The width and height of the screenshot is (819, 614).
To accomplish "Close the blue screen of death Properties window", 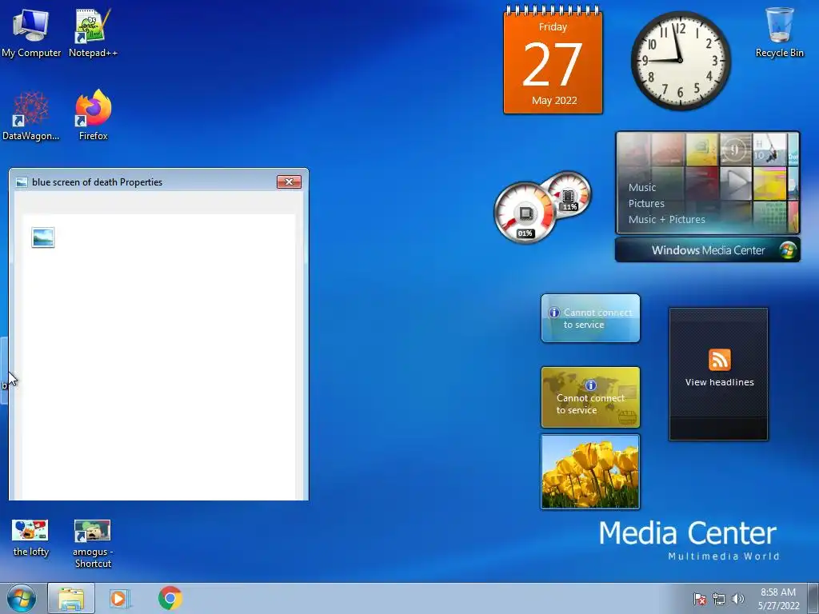I will pyautogui.click(x=289, y=181).
